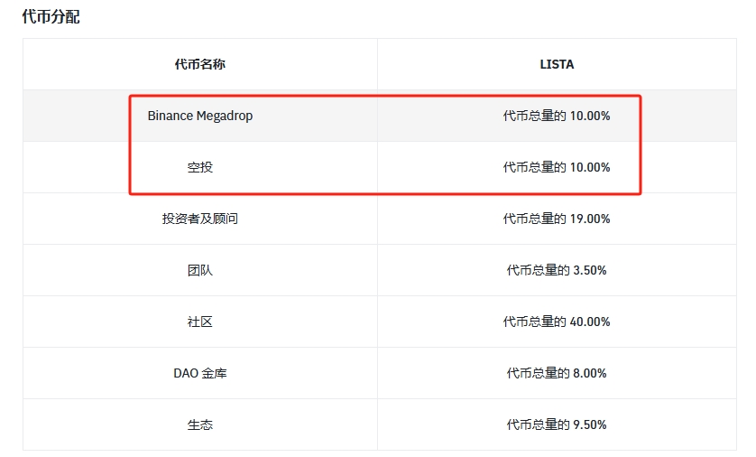Select the 团队 row label
The image size is (756, 457).
point(199,270)
